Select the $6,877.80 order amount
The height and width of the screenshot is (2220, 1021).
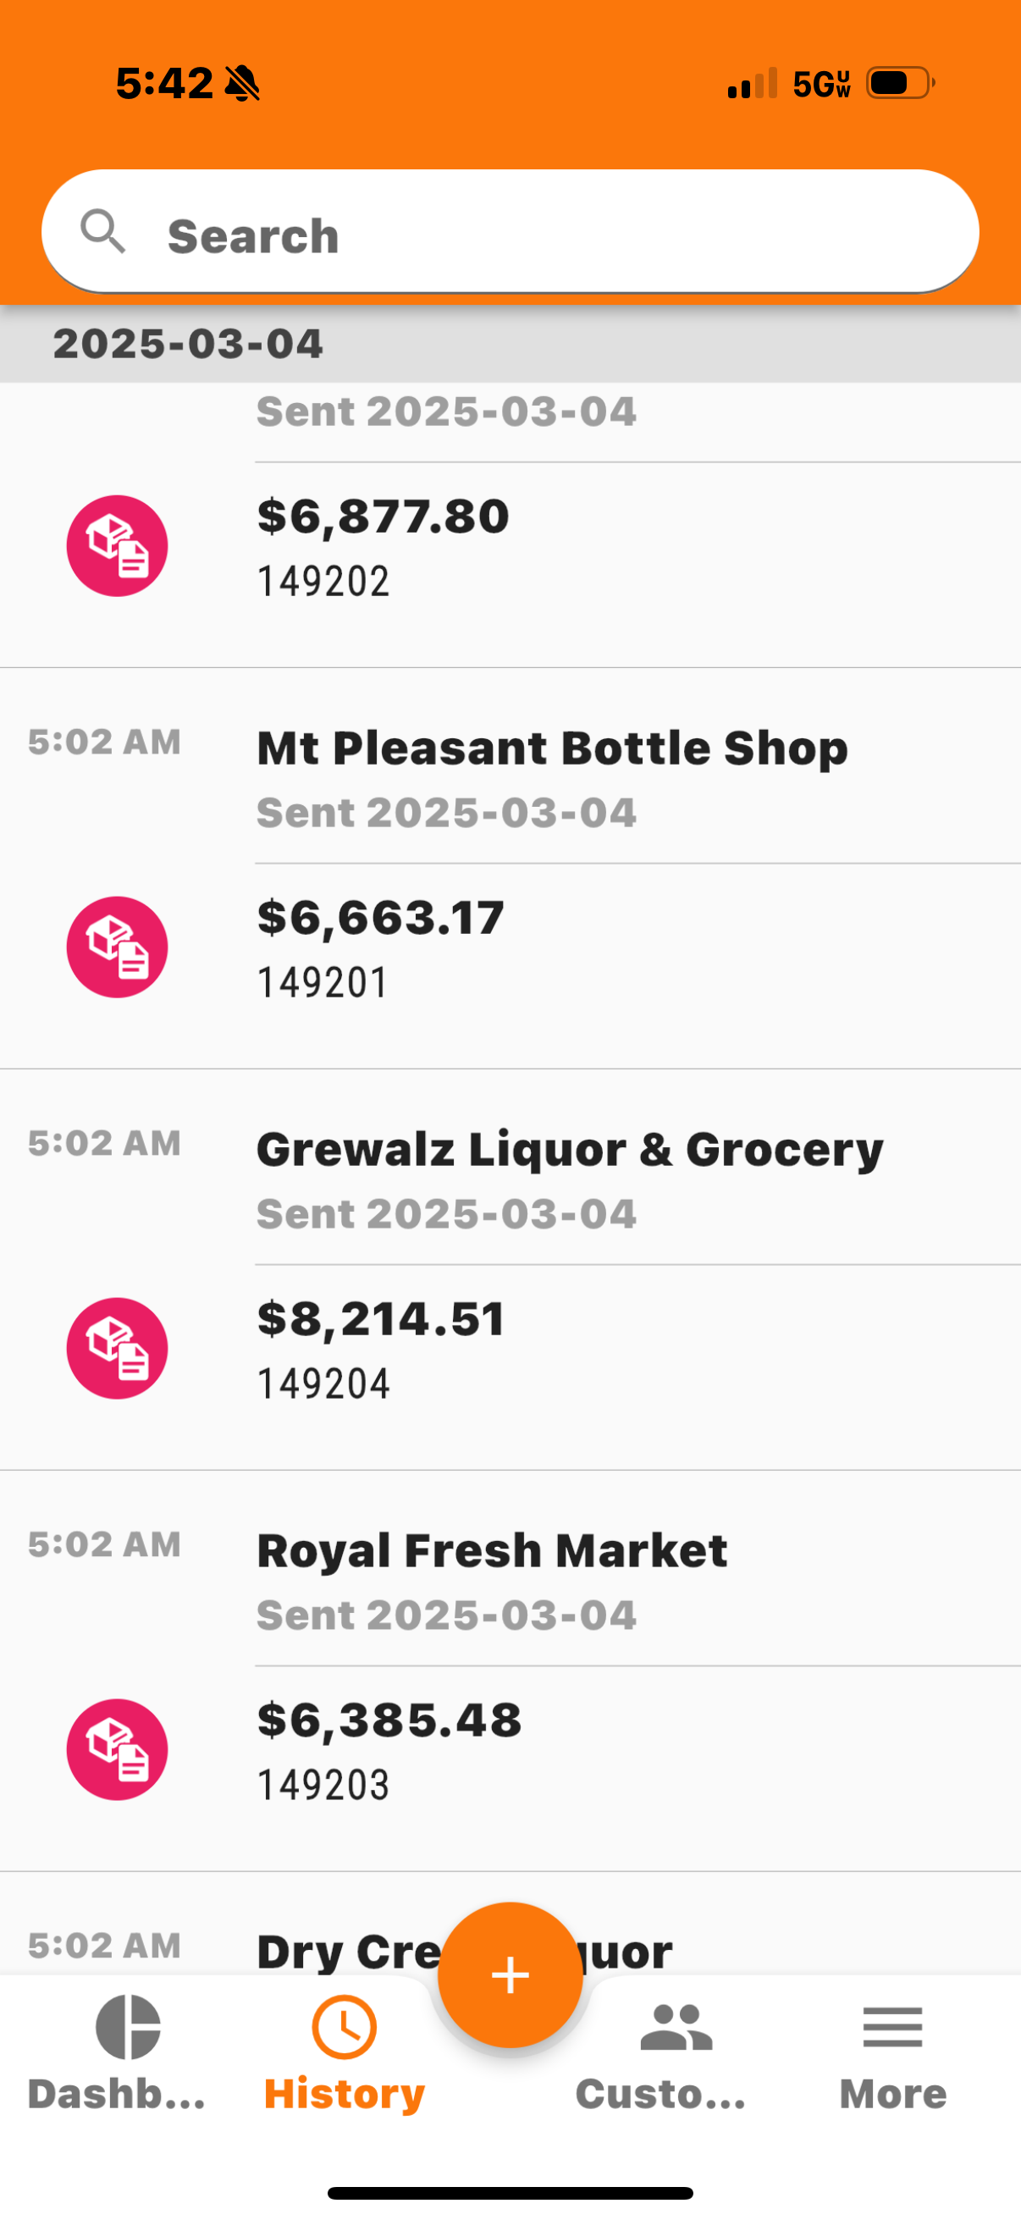tap(384, 516)
